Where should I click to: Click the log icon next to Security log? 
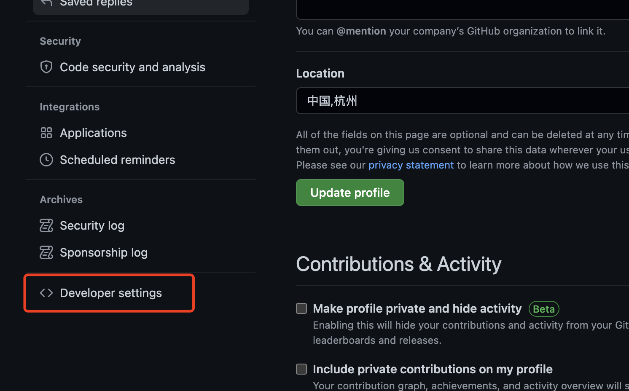tap(46, 225)
